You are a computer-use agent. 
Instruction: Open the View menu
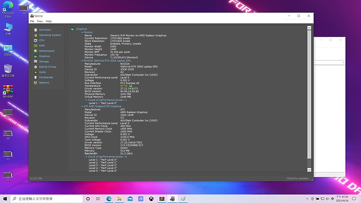(x=40, y=21)
